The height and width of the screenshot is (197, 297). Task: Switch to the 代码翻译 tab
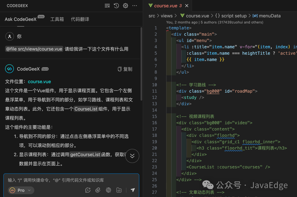pyautogui.click(x=80, y=19)
